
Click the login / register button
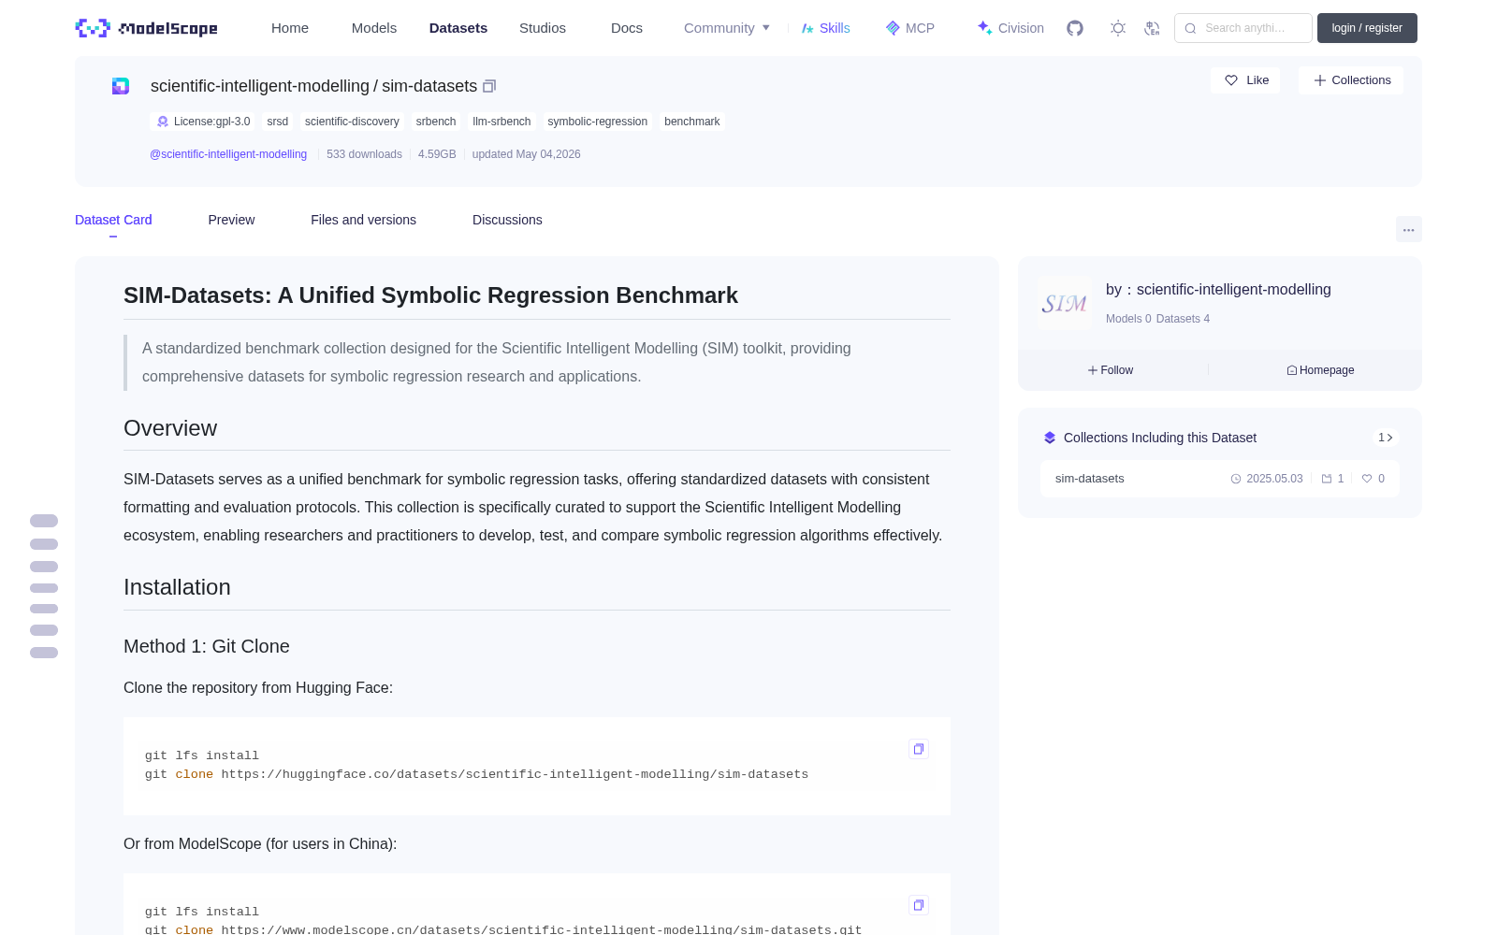(1367, 28)
